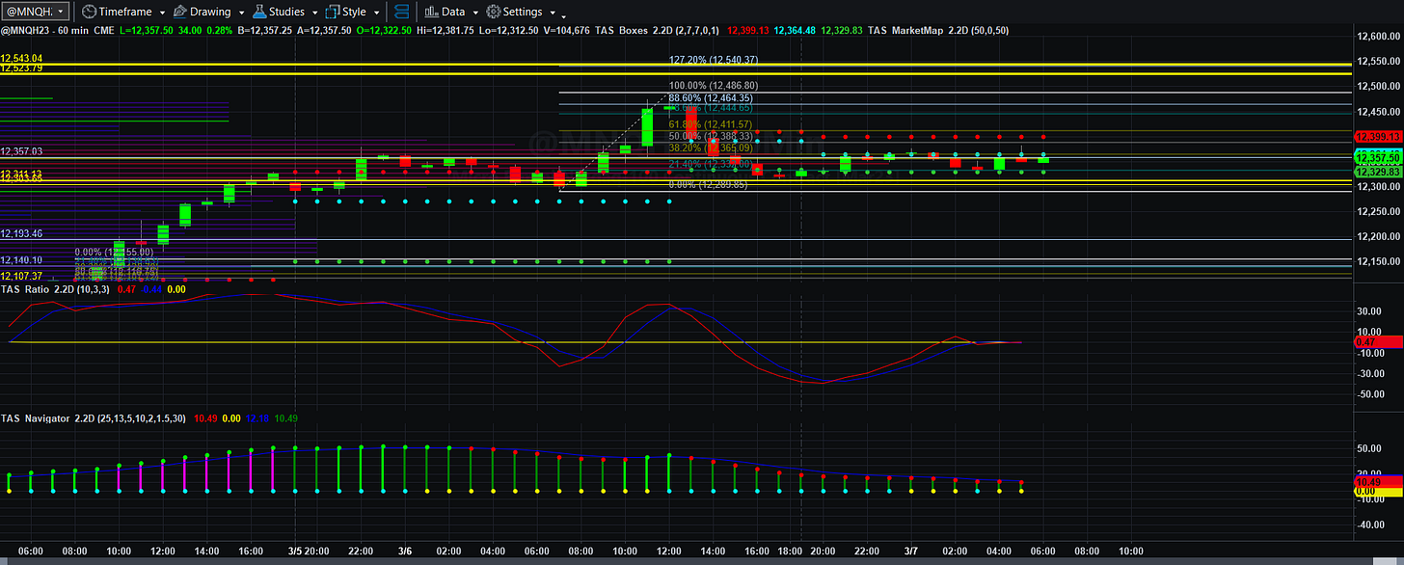Click the Style selection icon
This screenshot has height=565, width=1404.
point(333,12)
